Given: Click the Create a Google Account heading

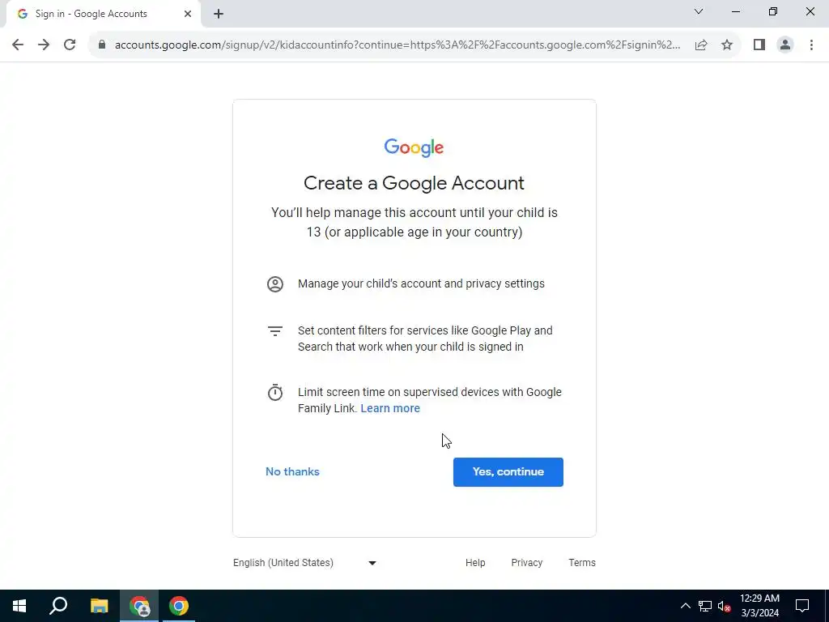Looking at the screenshot, I should [414, 183].
